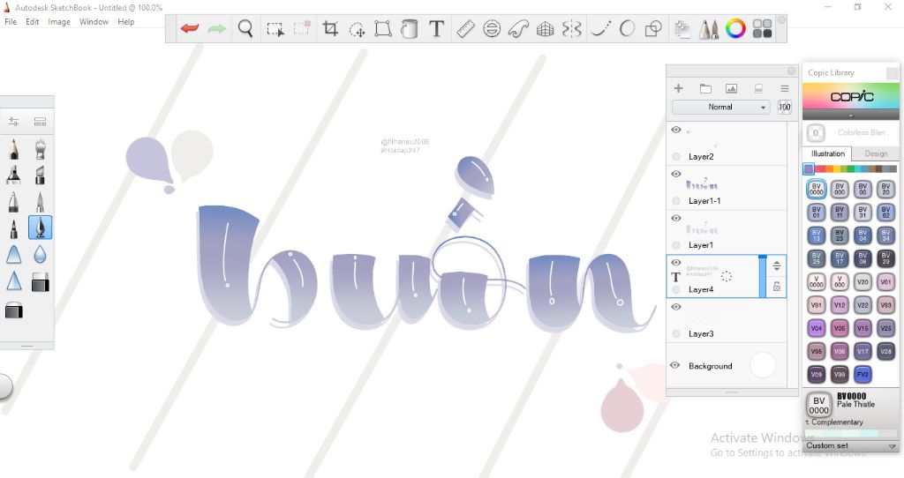Select the Distort transform tool

[x=383, y=28]
